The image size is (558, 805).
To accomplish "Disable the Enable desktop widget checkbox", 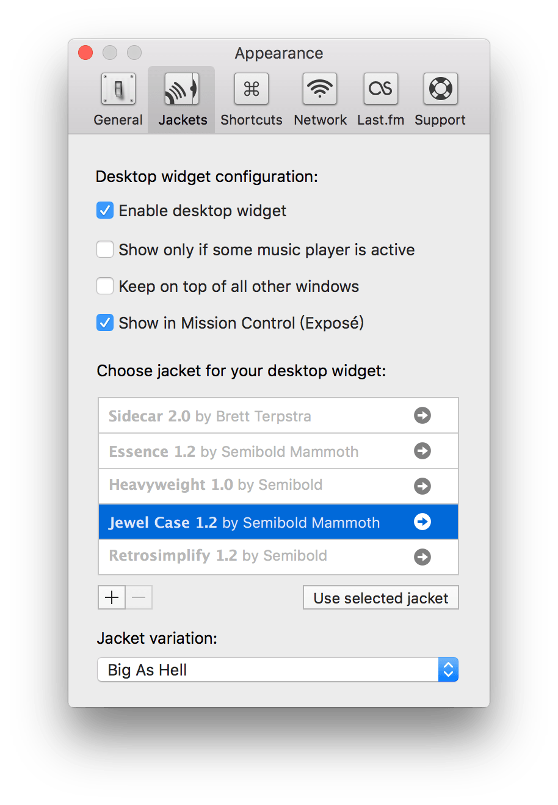I will coord(105,211).
